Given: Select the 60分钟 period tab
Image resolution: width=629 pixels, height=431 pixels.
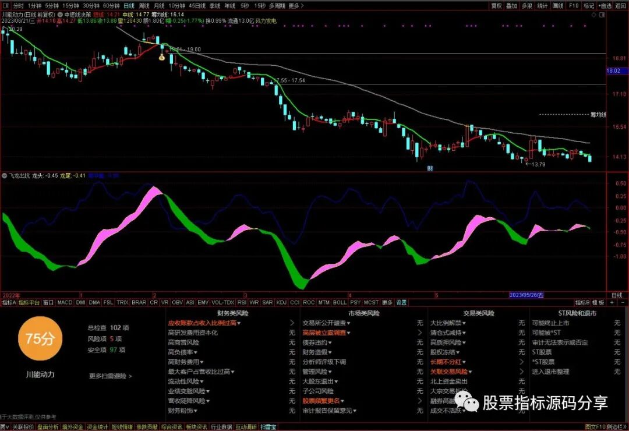Looking at the screenshot, I should point(111,6).
